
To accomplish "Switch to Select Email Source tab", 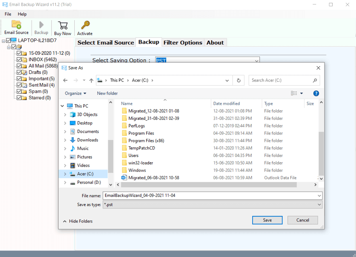I will [106, 43].
